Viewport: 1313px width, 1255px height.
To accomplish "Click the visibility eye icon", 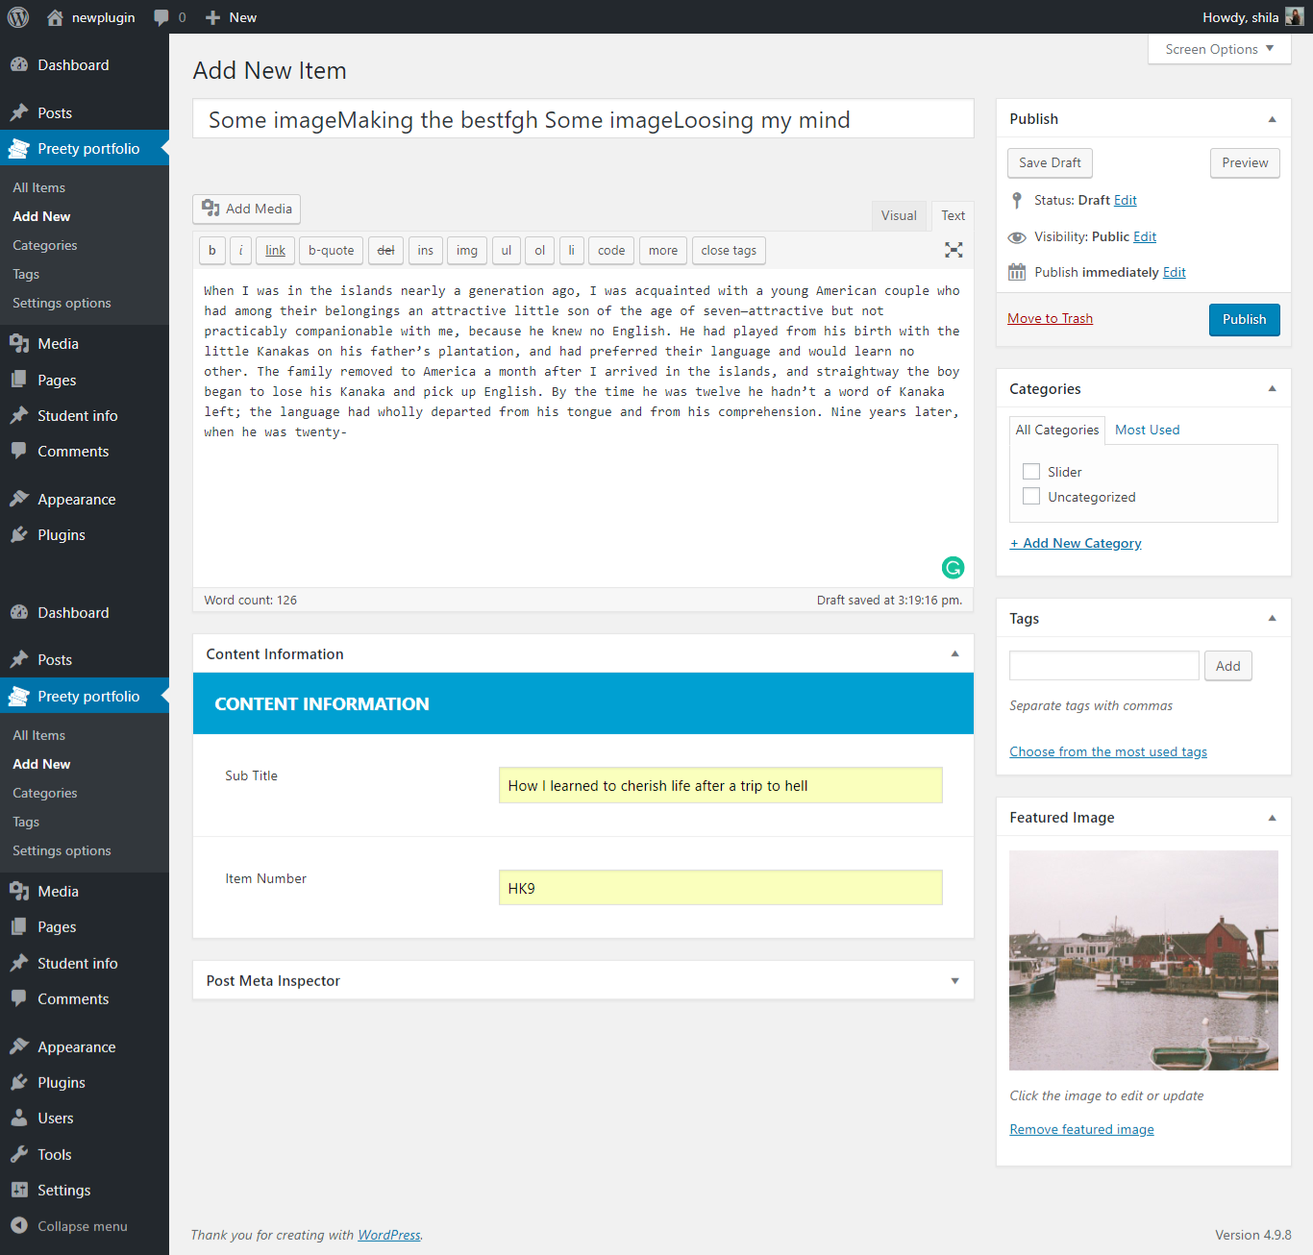I will (1017, 237).
